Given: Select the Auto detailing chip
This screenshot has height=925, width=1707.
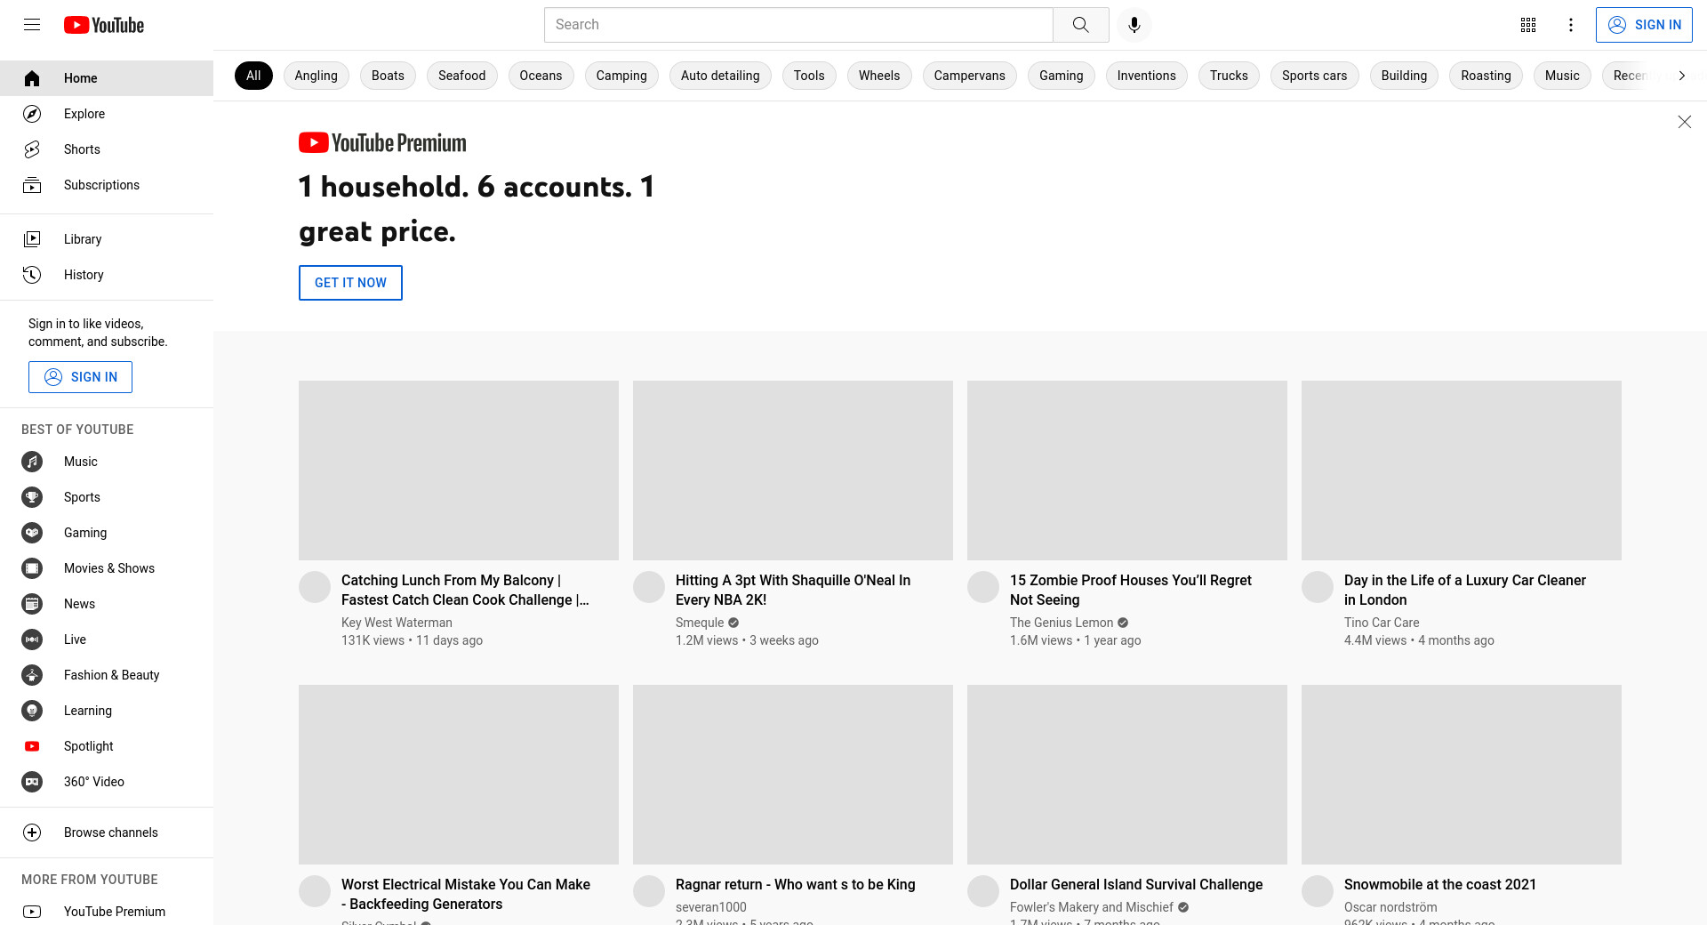Looking at the screenshot, I should [x=720, y=76].
